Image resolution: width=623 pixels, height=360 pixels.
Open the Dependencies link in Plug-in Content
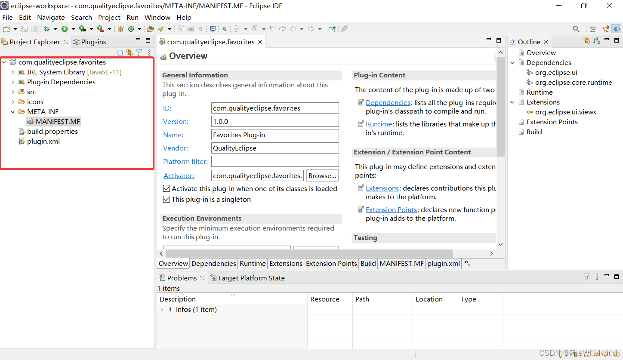[x=388, y=102]
